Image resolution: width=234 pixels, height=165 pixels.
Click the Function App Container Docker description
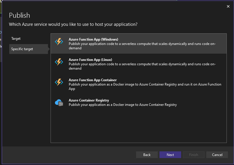[145, 86]
